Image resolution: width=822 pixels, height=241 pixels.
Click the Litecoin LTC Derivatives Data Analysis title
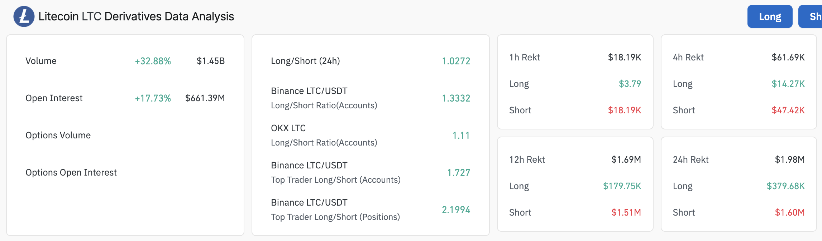136,16
